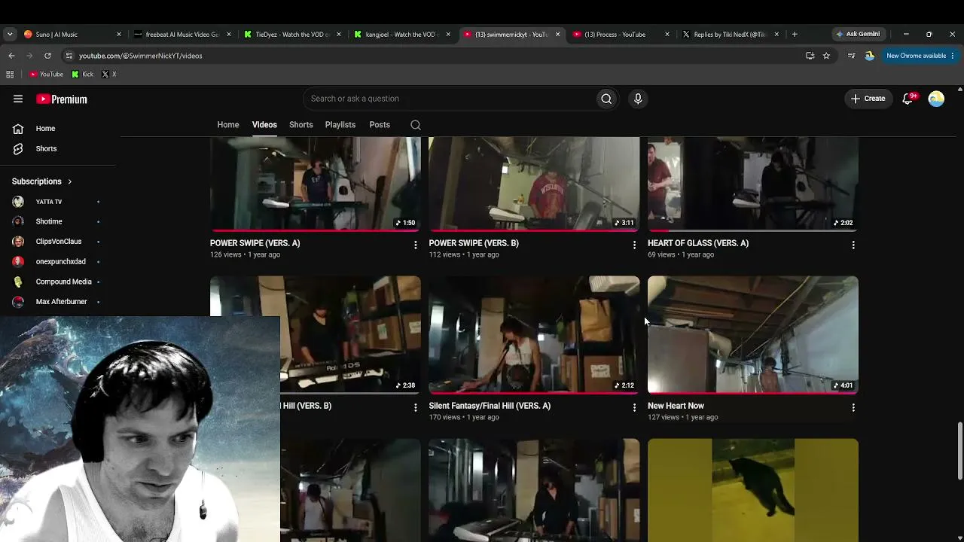
Task: Go back in browser history
Action: (x=11, y=56)
